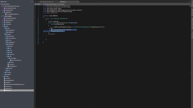193x108 pixels.
Task: Select MyModule folder under Data
Action: coord(17,32)
